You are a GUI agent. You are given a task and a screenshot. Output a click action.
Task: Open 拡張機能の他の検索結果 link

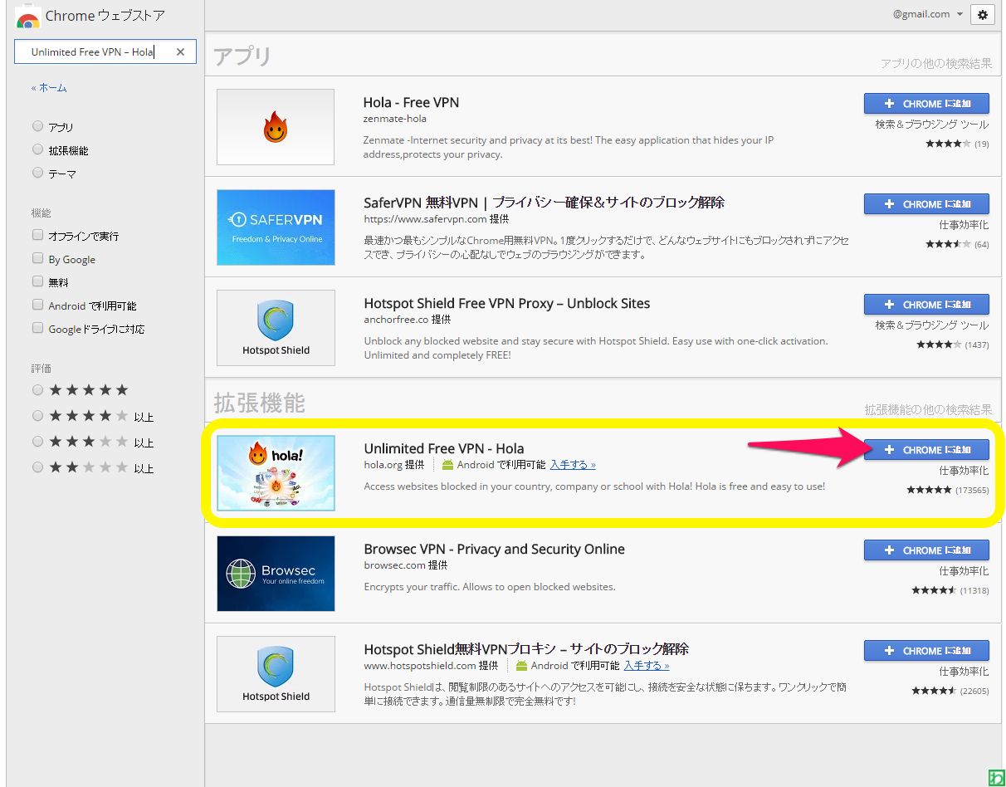928,410
